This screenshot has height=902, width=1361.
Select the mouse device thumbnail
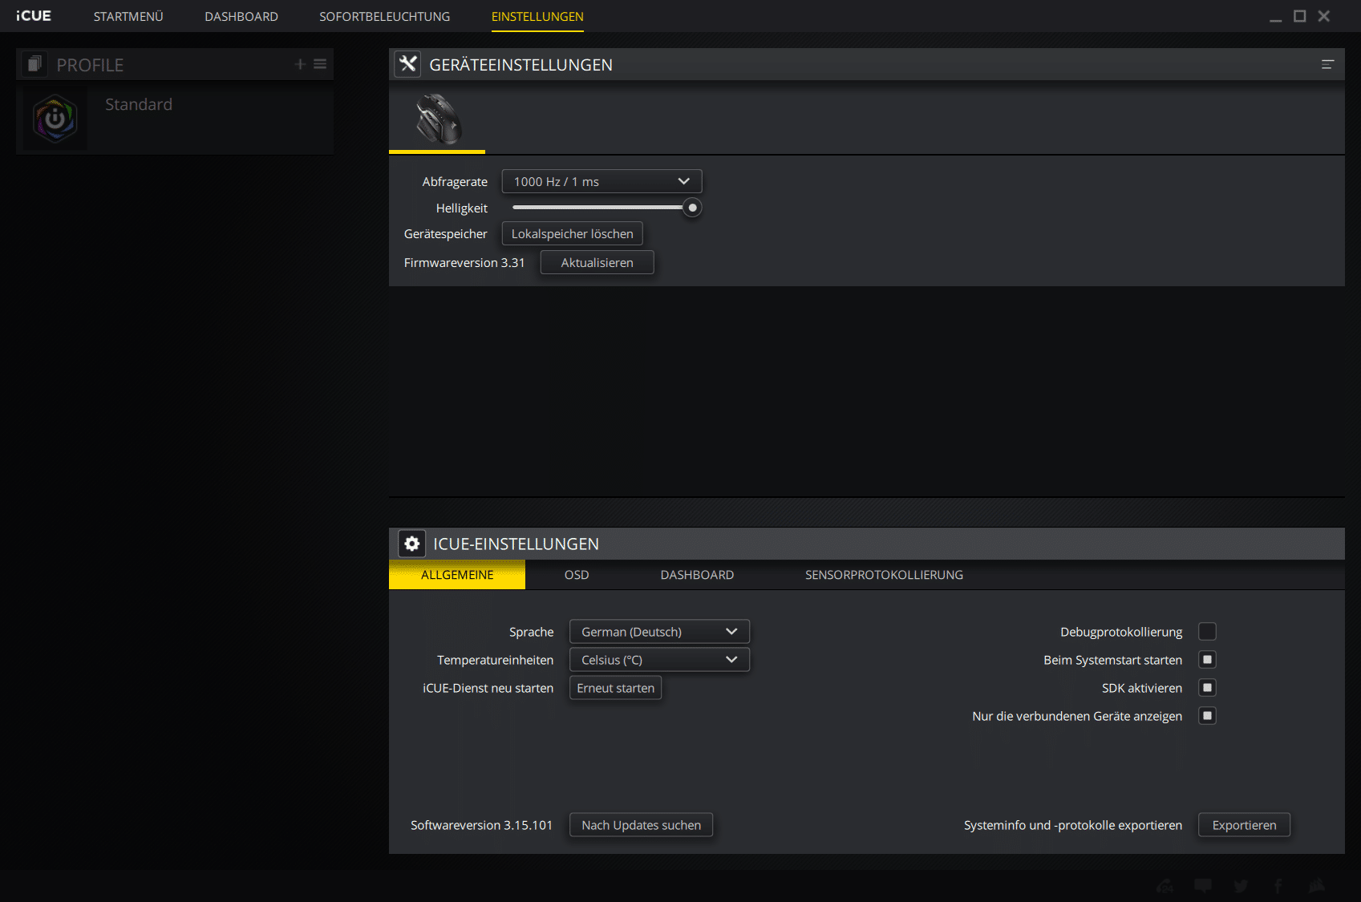(x=438, y=119)
